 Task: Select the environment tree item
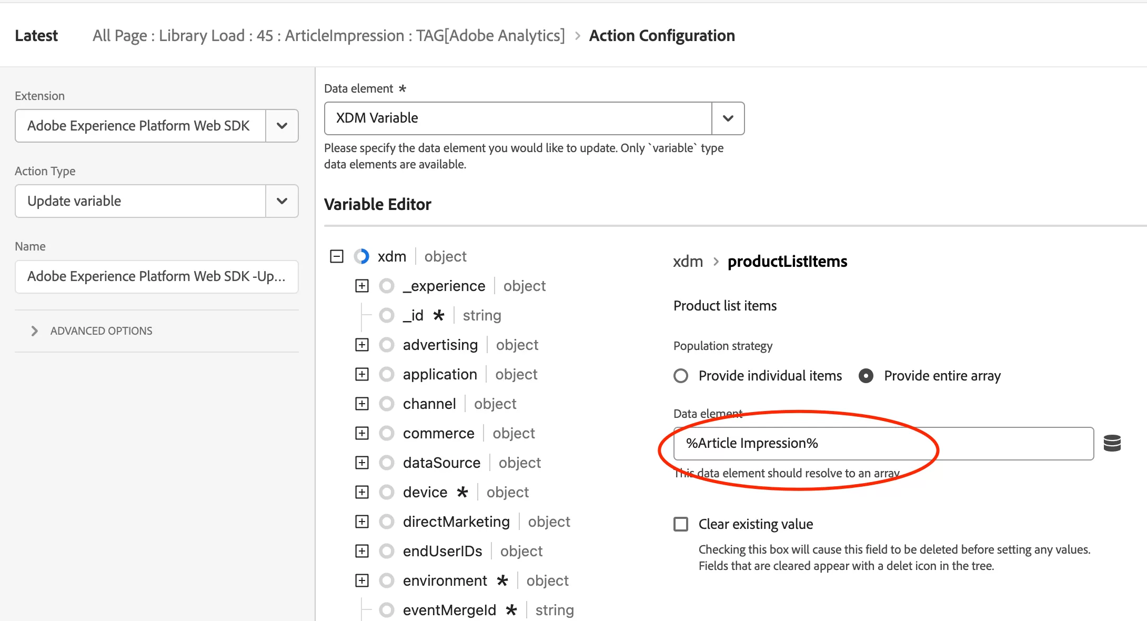click(x=445, y=580)
